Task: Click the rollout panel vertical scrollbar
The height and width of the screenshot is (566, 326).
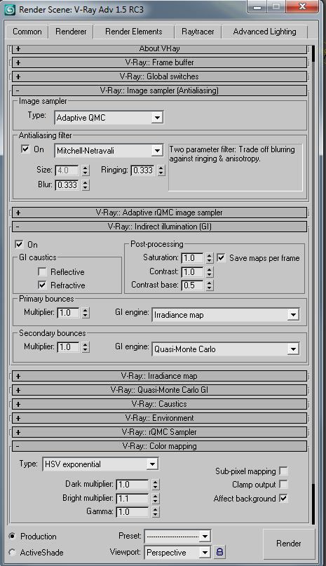Action: (x=313, y=284)
